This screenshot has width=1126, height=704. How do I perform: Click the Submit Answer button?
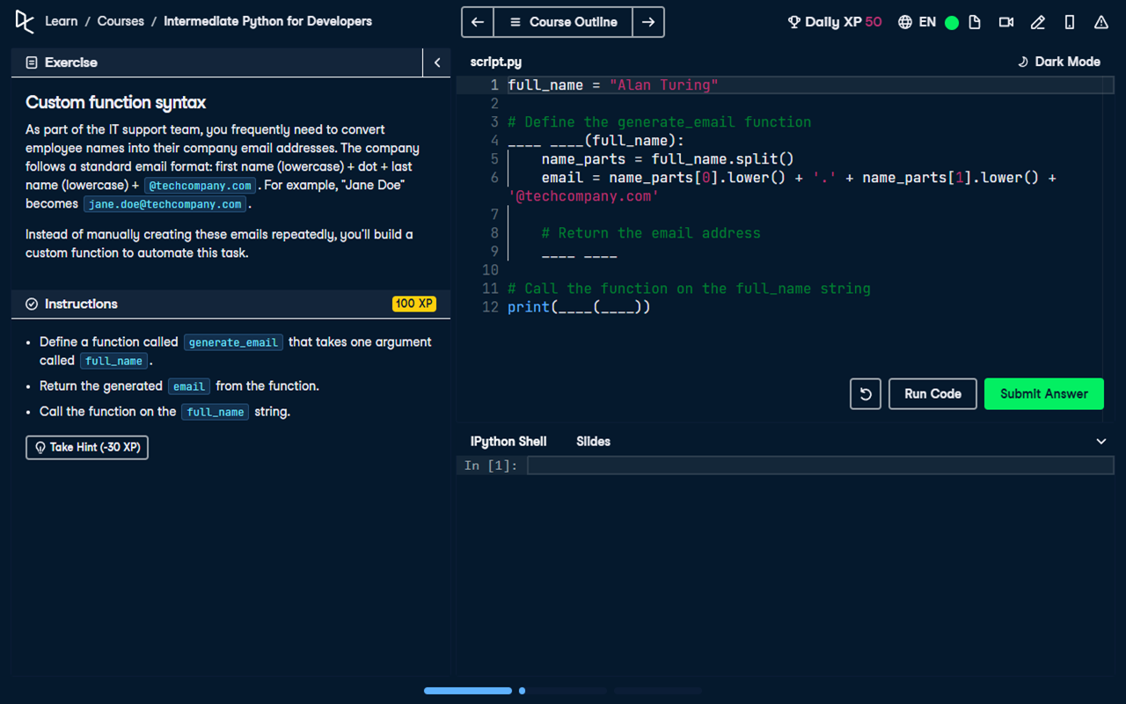coord(1044,394)
